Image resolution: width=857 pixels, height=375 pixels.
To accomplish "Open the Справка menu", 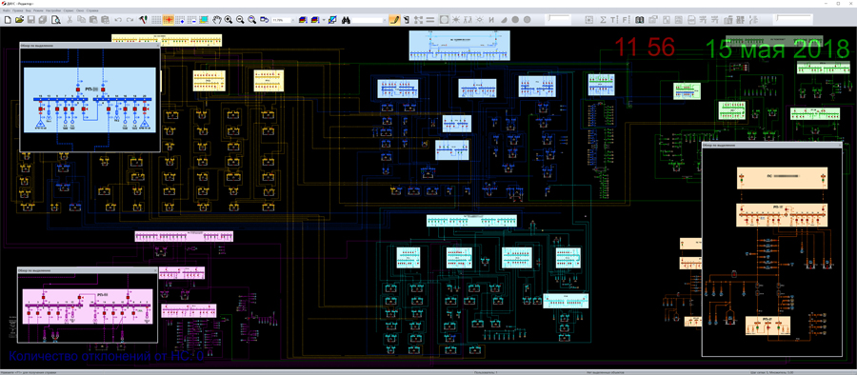I will [92, 10].
